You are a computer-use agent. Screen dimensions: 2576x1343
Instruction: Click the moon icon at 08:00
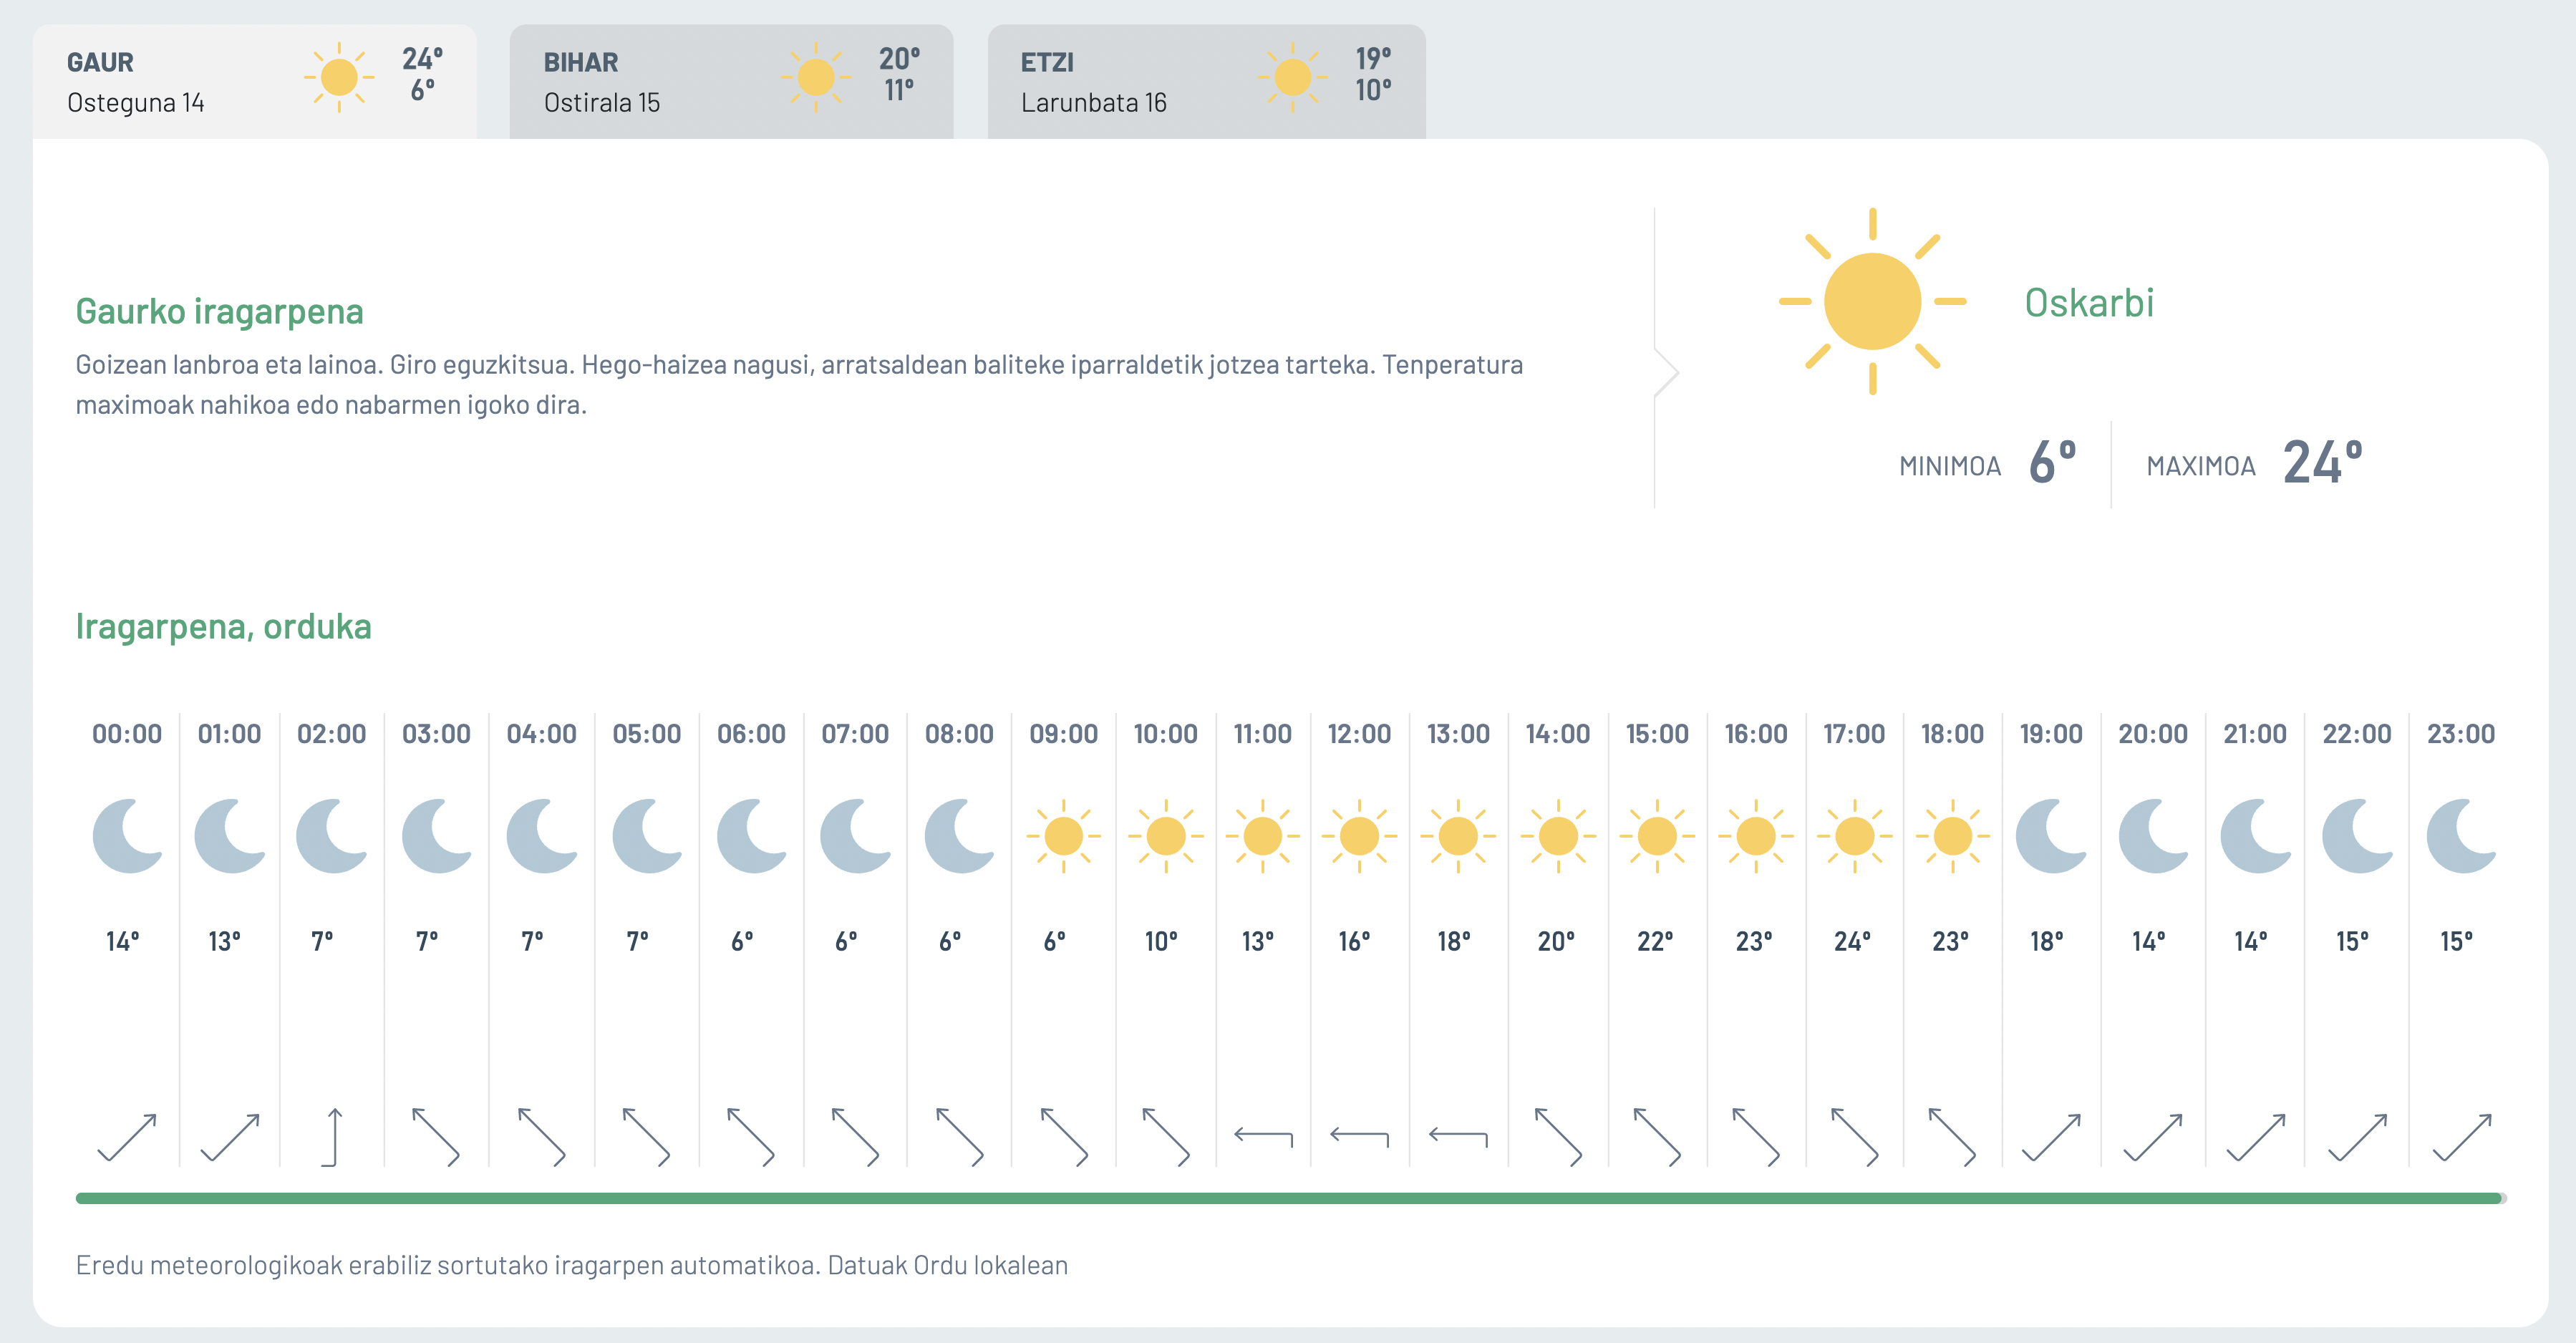point(960,836)
